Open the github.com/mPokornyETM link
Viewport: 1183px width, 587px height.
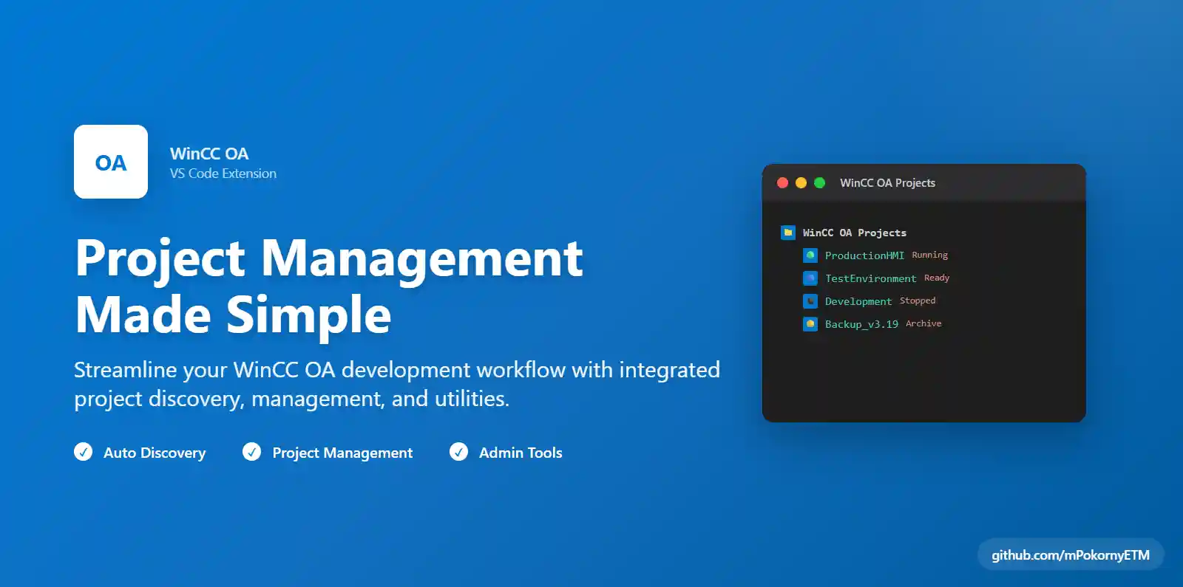[x=1071, y=555]
